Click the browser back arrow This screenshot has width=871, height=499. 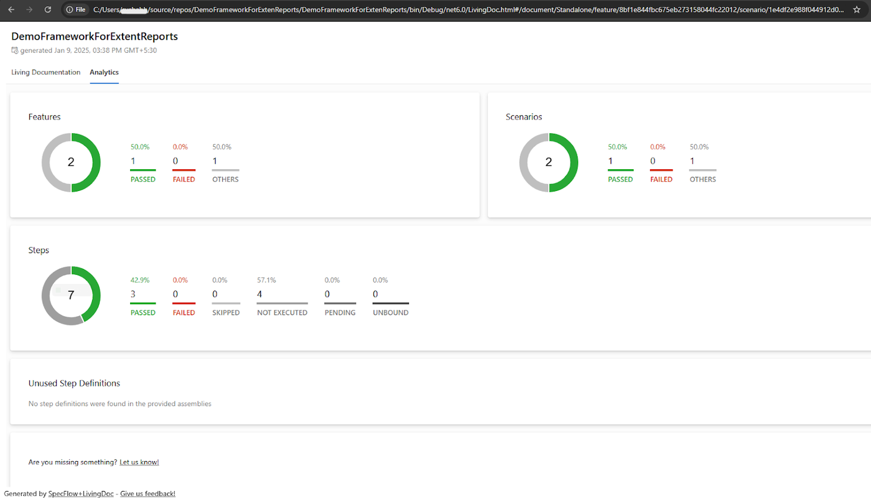tap(11, 9)
